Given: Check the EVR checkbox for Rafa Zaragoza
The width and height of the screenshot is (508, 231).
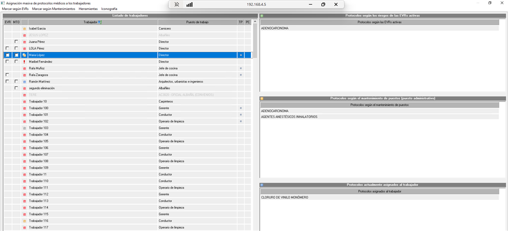Looking at the screenshot, I should coord(7,75).
